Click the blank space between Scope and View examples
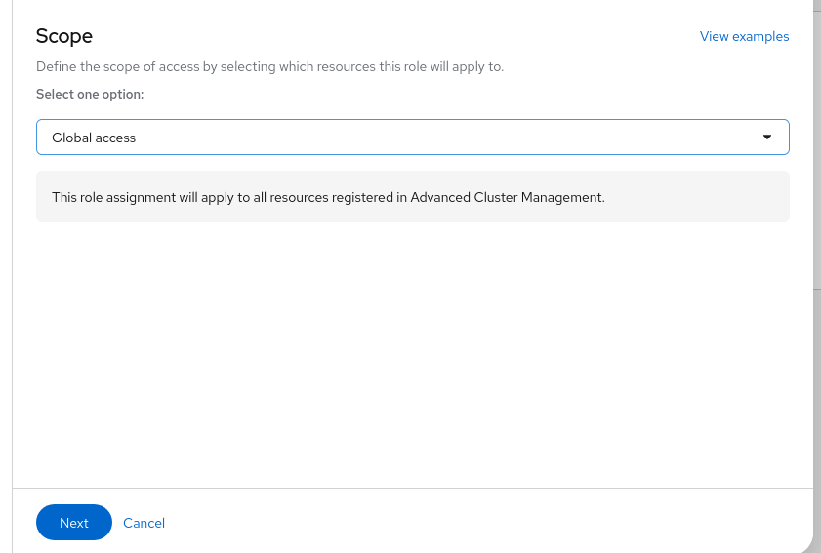 coord(390,36)
